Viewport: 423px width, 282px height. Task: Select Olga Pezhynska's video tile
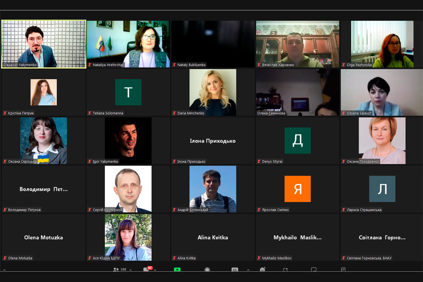(382, 44)
